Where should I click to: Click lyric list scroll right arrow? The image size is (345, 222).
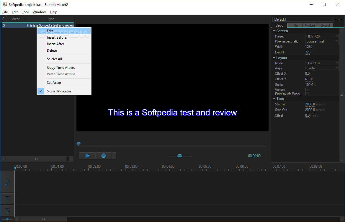pos(71,159)
